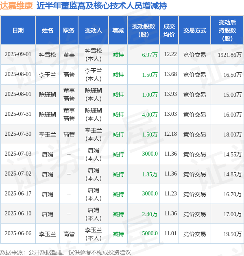Select the average price 13.93
Viewport: 244px width, 256px height.
(170, 94)
